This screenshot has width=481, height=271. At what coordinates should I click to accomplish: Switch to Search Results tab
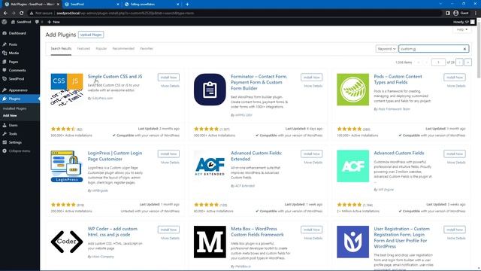pyautogui.click(x=61, y=48)
